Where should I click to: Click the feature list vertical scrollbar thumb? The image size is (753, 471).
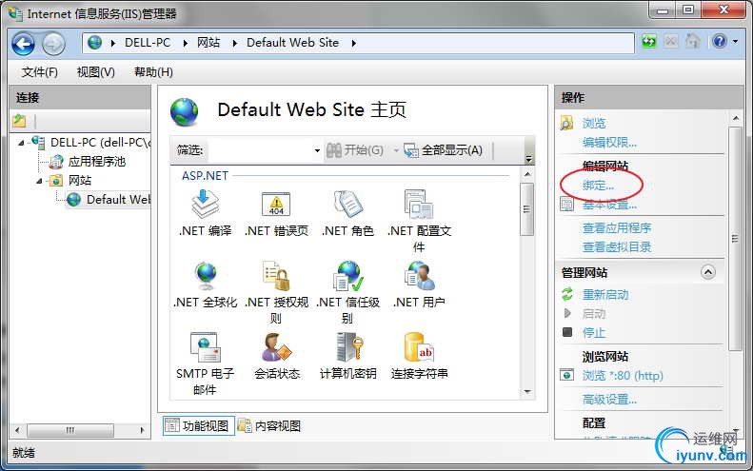coord(526,208)
